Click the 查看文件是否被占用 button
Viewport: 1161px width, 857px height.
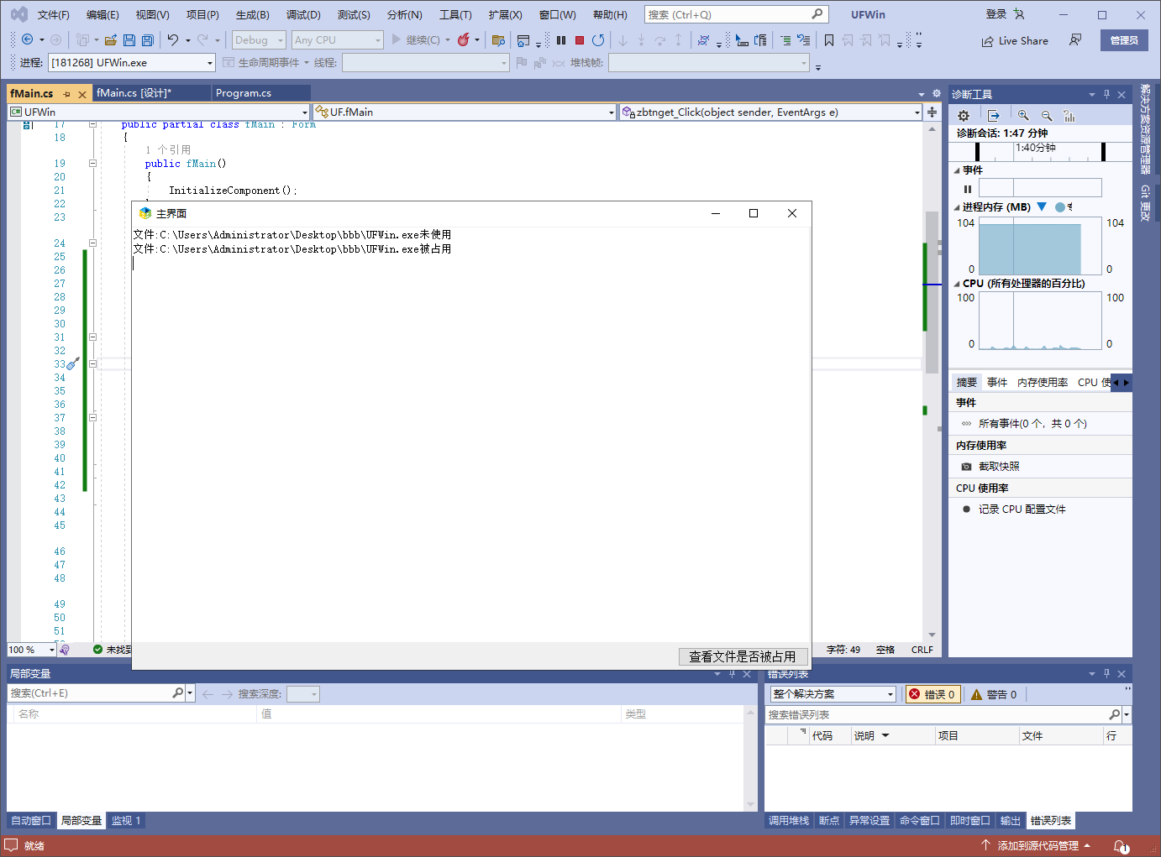click(743, 656)
